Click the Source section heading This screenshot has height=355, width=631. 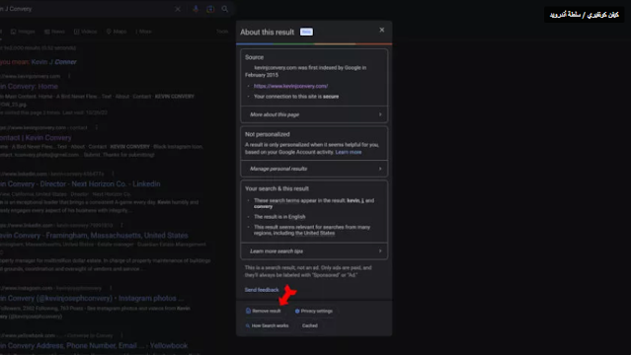click(x=255, y=57)
